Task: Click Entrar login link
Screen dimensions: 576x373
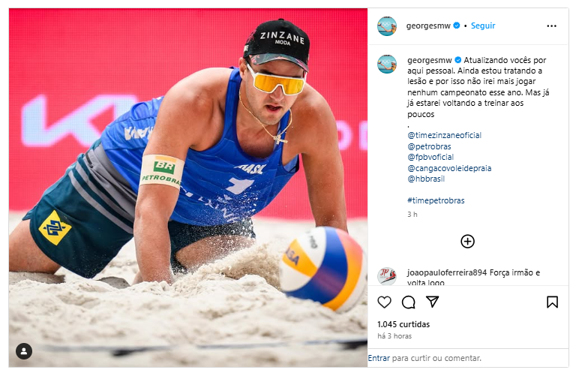Action: click(x=379, y=358)
